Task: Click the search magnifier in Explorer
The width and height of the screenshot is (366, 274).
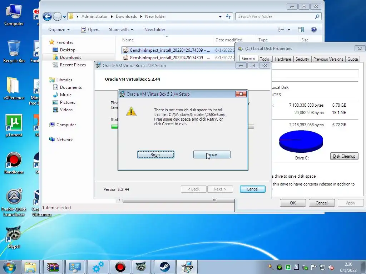Action: 317,16
